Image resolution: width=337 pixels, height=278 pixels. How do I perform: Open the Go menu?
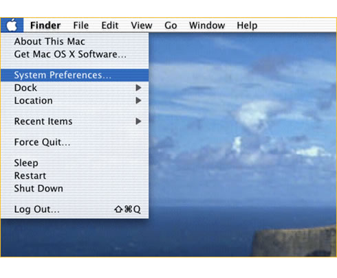coord(171,25)
